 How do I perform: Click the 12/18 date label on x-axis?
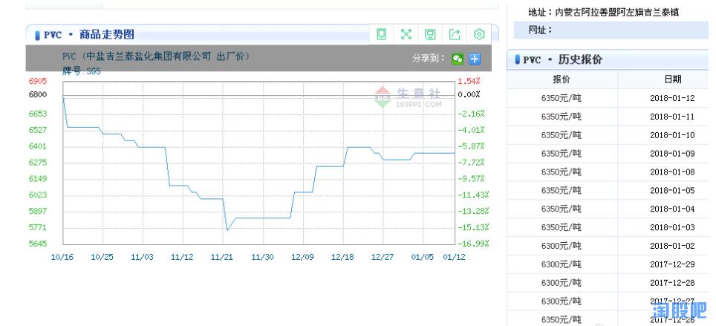342,257
